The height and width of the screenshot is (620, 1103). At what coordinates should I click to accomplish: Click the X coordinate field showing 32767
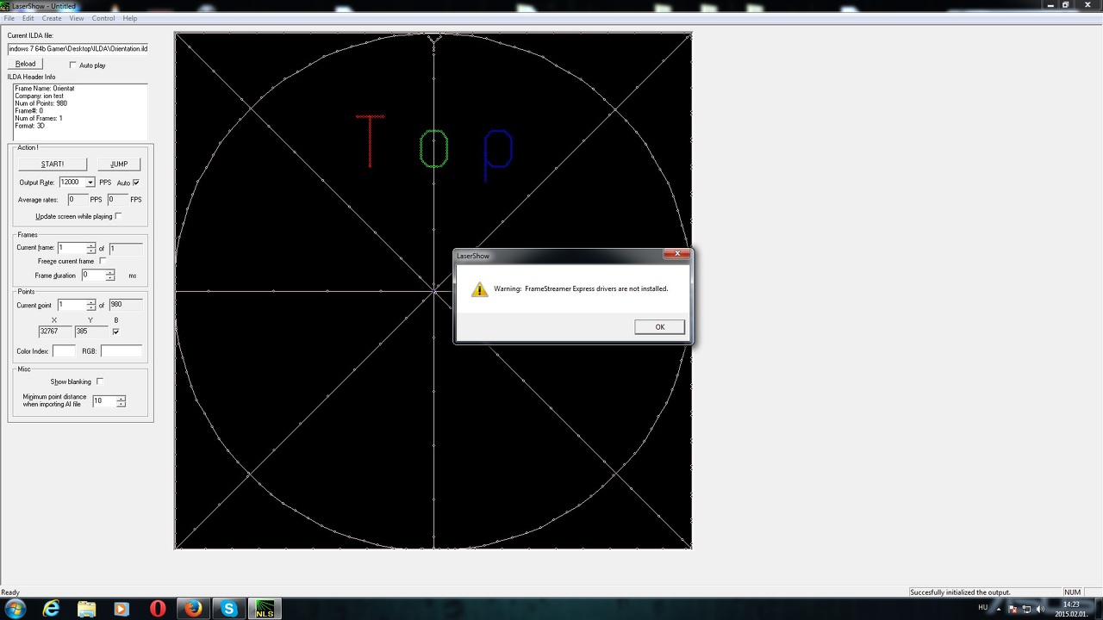click(55, 332)
